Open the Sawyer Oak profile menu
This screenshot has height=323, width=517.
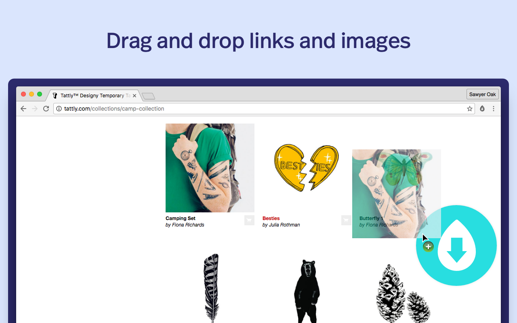(482, 94)
